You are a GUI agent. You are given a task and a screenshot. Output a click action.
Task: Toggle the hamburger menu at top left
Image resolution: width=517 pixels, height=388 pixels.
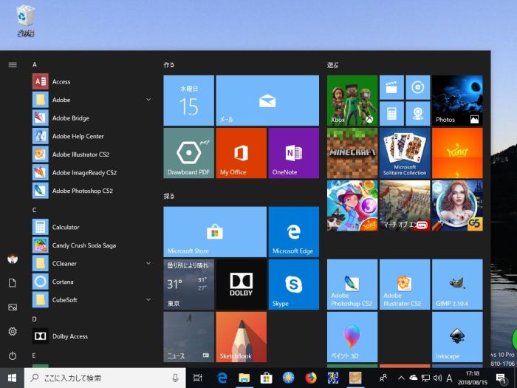point(13,65)
